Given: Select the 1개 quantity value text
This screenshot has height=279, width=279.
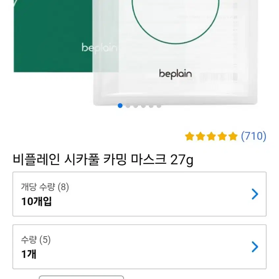Looking at the screenshot, I should (x=29, y=254).
